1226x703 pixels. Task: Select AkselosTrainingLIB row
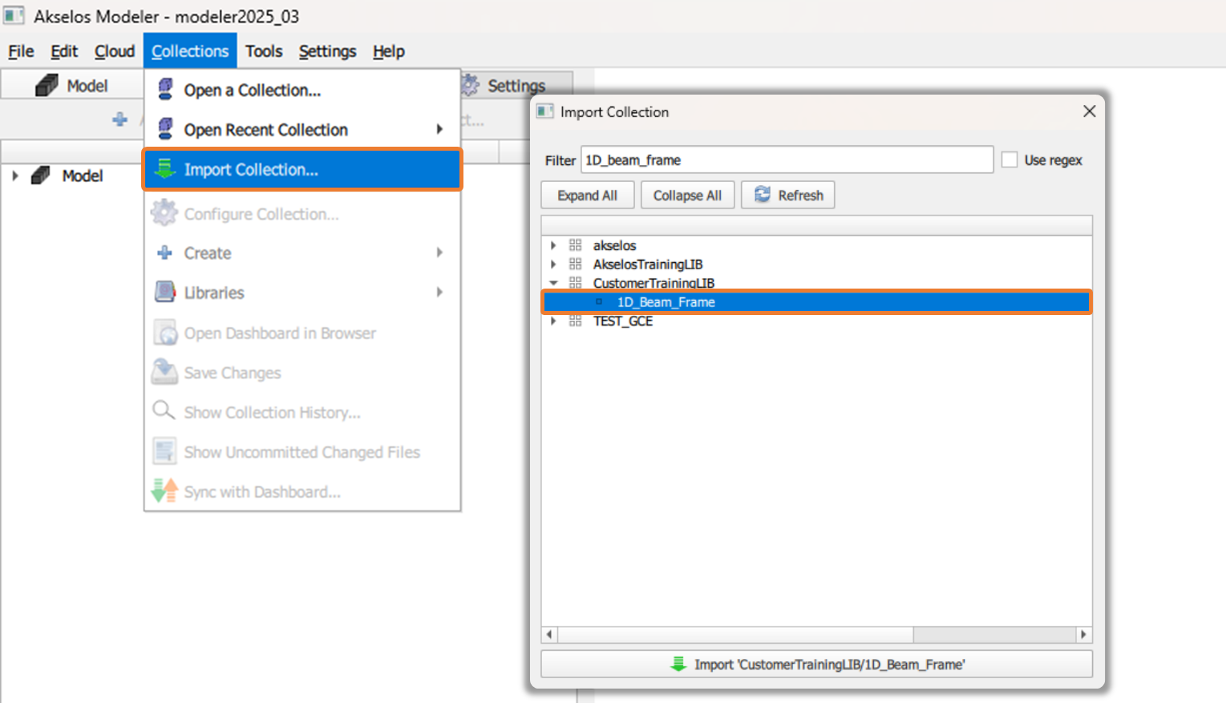[x=816, y=264]
